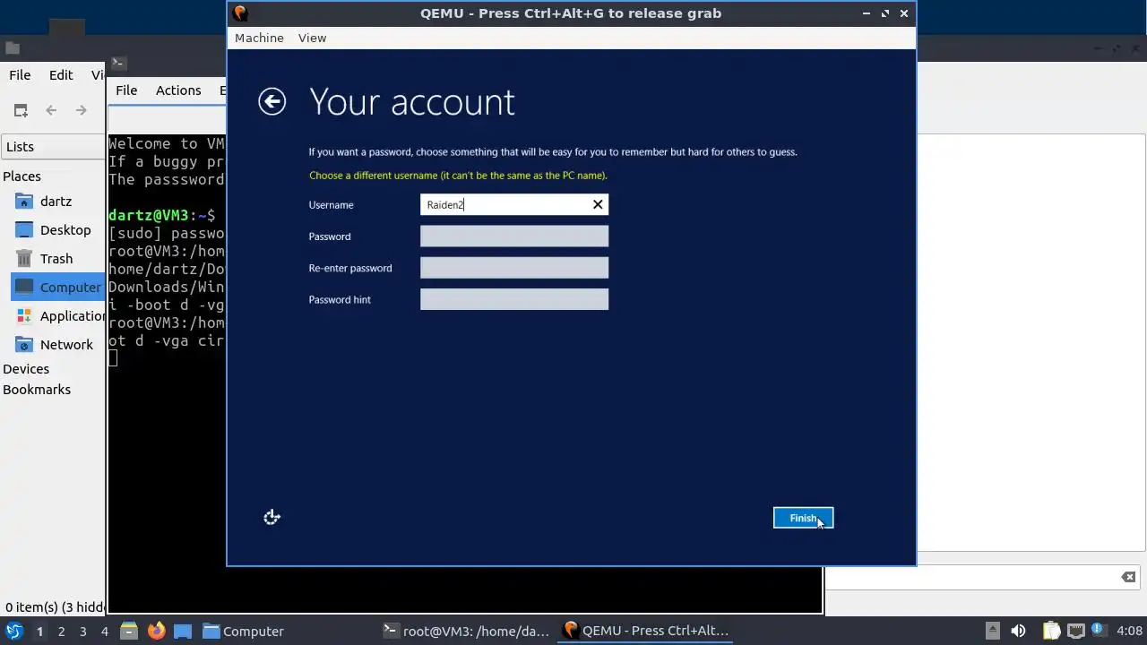The image size is (1147, 645).
Task: Click the Password hint field
Action: click(x=514, y=299)
